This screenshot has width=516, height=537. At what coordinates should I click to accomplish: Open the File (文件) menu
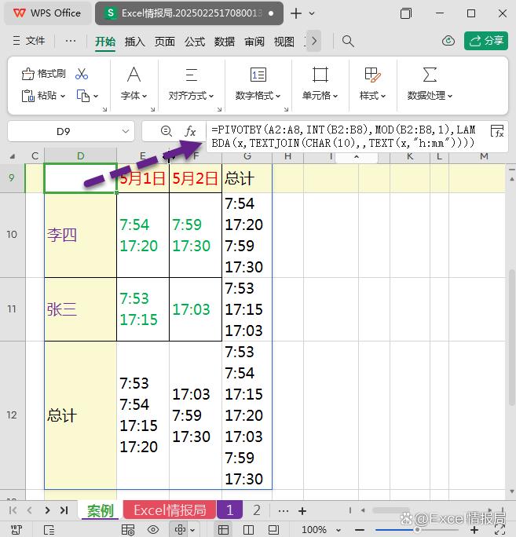point(29,41)
